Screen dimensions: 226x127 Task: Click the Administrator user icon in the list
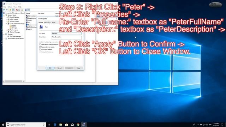pyautogui.click(x=27, y=16)
